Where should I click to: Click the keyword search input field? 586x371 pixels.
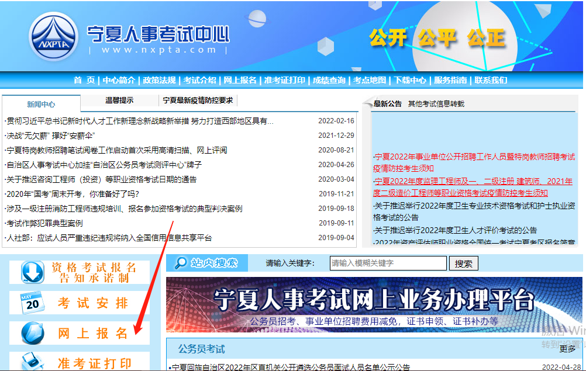(x=388, y=263)
